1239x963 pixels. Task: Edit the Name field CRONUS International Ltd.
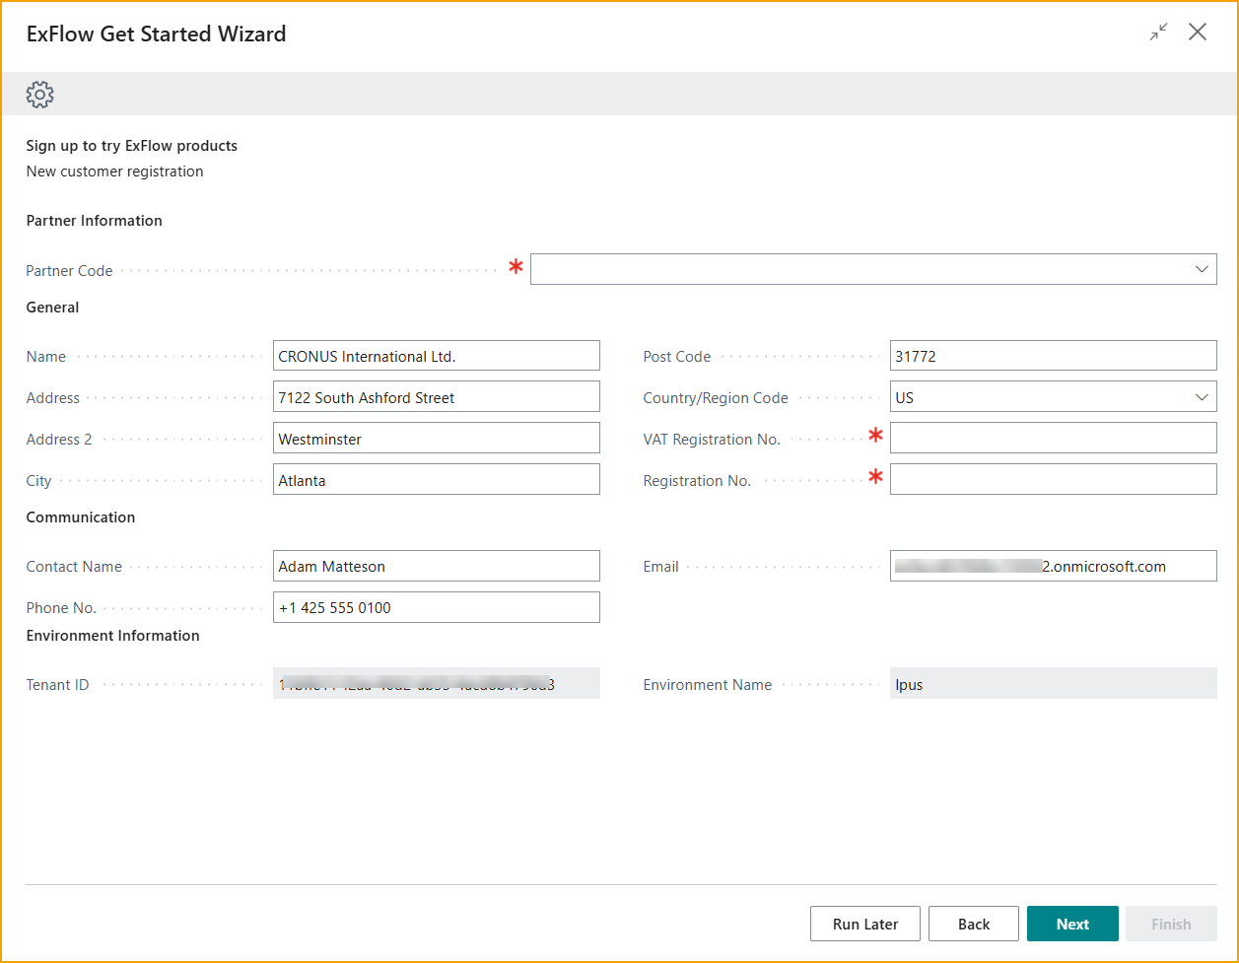tap(437, 356)
